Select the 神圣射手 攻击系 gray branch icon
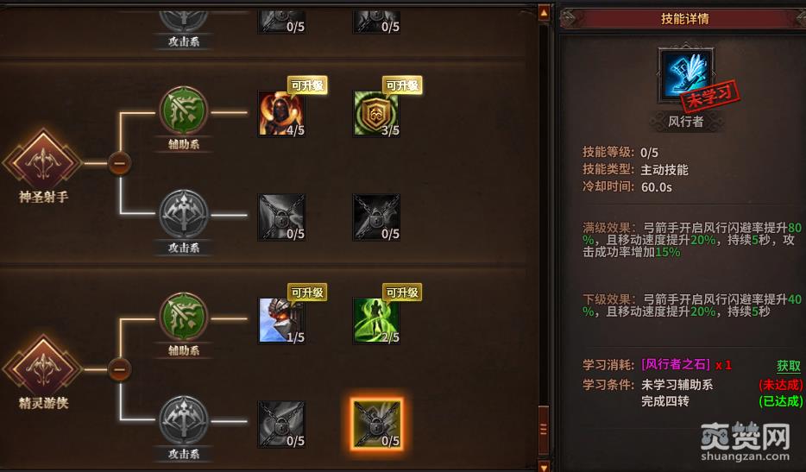The width and height of the screenshot is (806, 472). point(184,214)
